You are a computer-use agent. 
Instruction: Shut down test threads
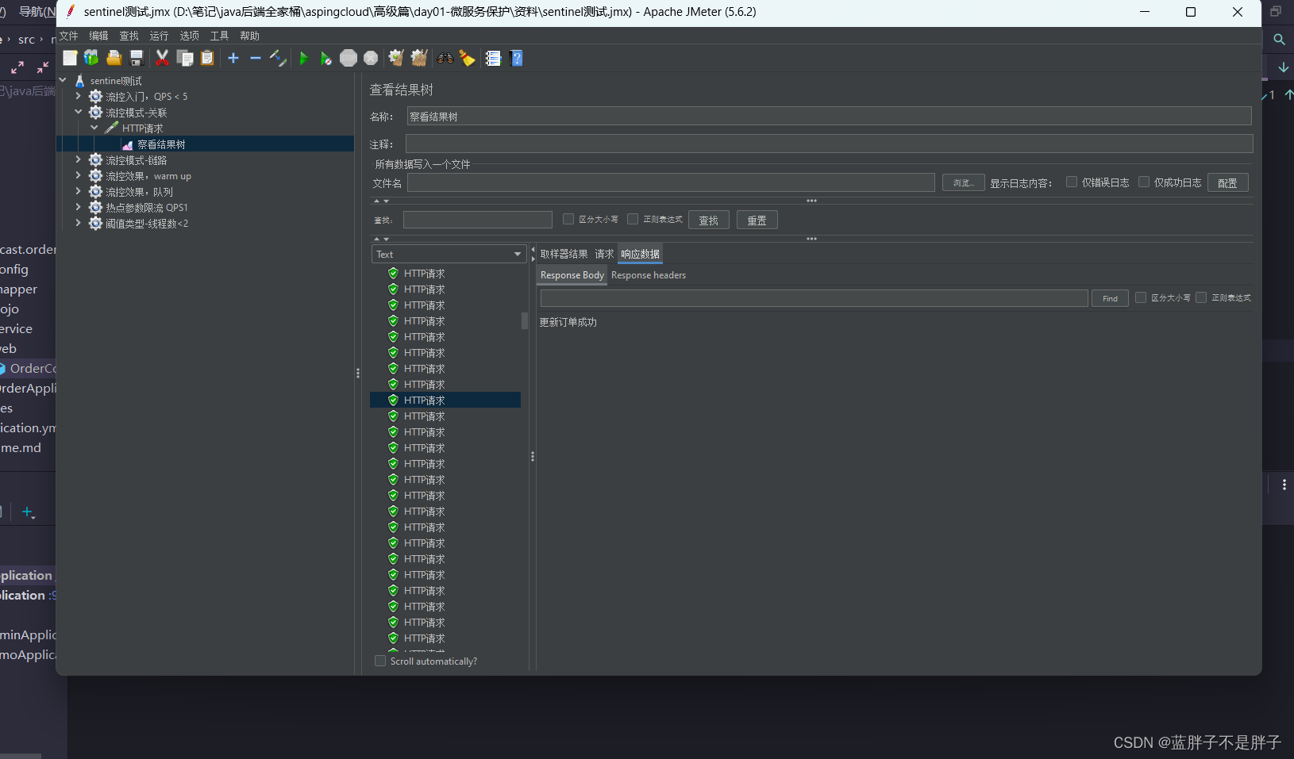tap(371, 58)
